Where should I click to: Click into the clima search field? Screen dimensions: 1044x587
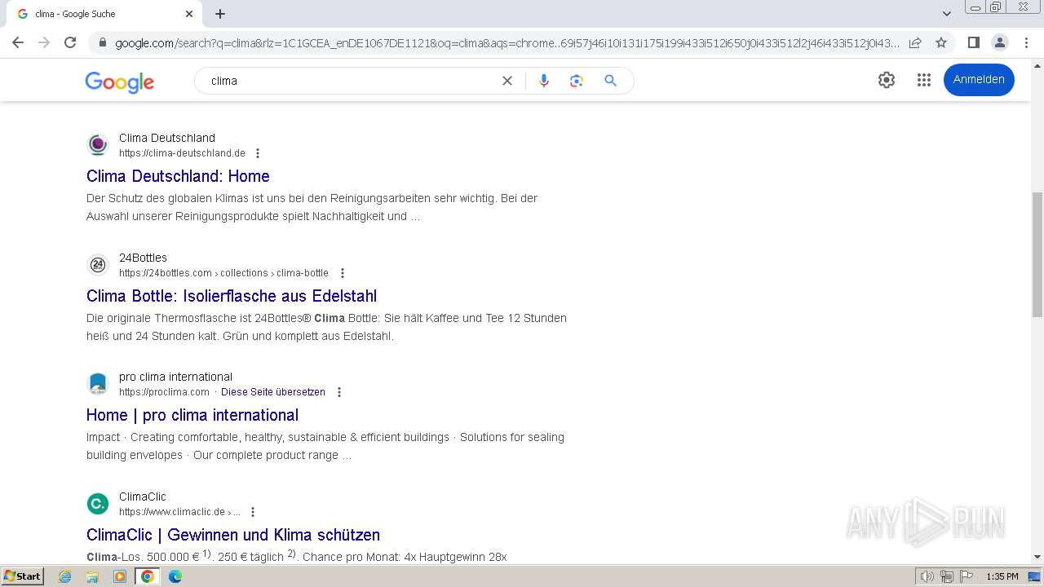(x=351, y=81)
